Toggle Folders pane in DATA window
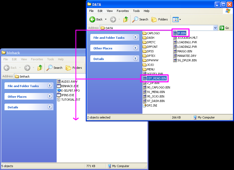This screenshot has width=234, height=170. click(x=160, y=19)
